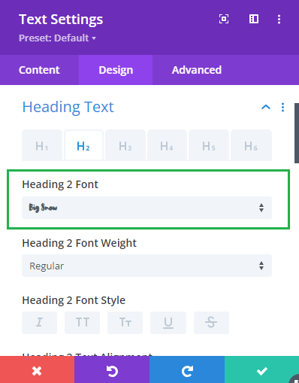The height and width of the screenshot is (383, 299).
Task: Redo the last change
Action: pyautogui.click(x=187, y=369)
